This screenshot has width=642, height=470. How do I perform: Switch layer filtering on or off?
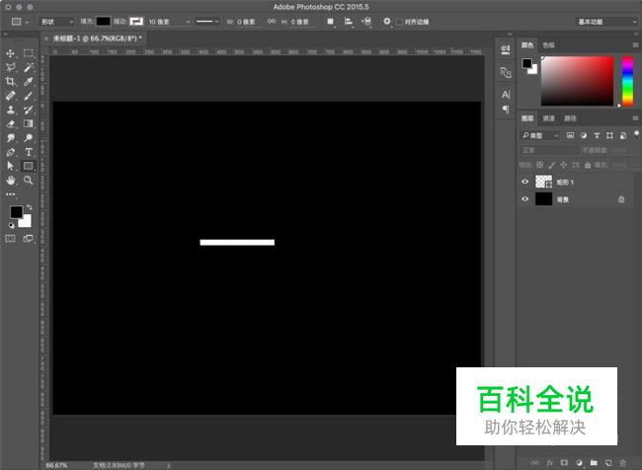point(636,134)
